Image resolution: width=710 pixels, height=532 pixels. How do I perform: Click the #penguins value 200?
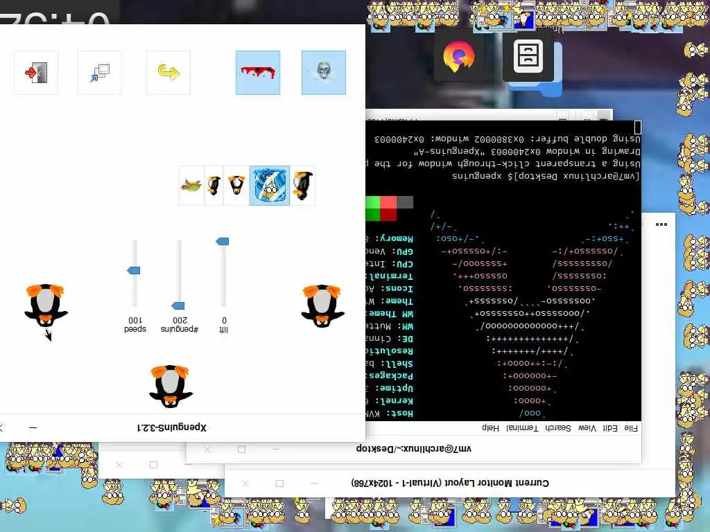point(180,320)
